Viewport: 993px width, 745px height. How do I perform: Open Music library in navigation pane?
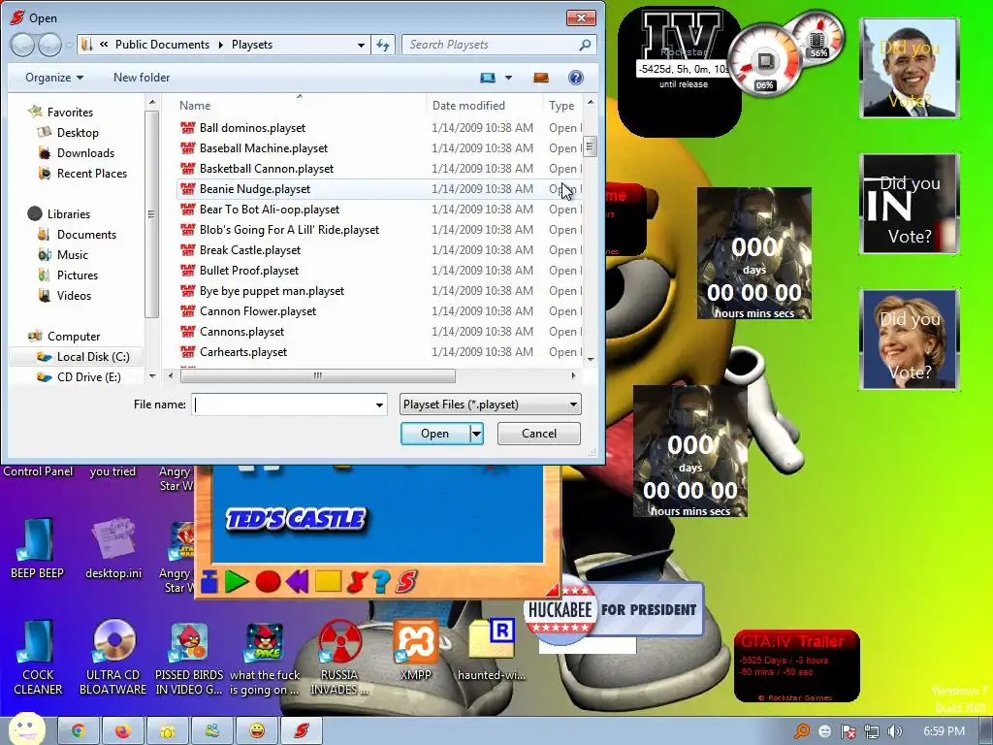click(x=72, y=254)
